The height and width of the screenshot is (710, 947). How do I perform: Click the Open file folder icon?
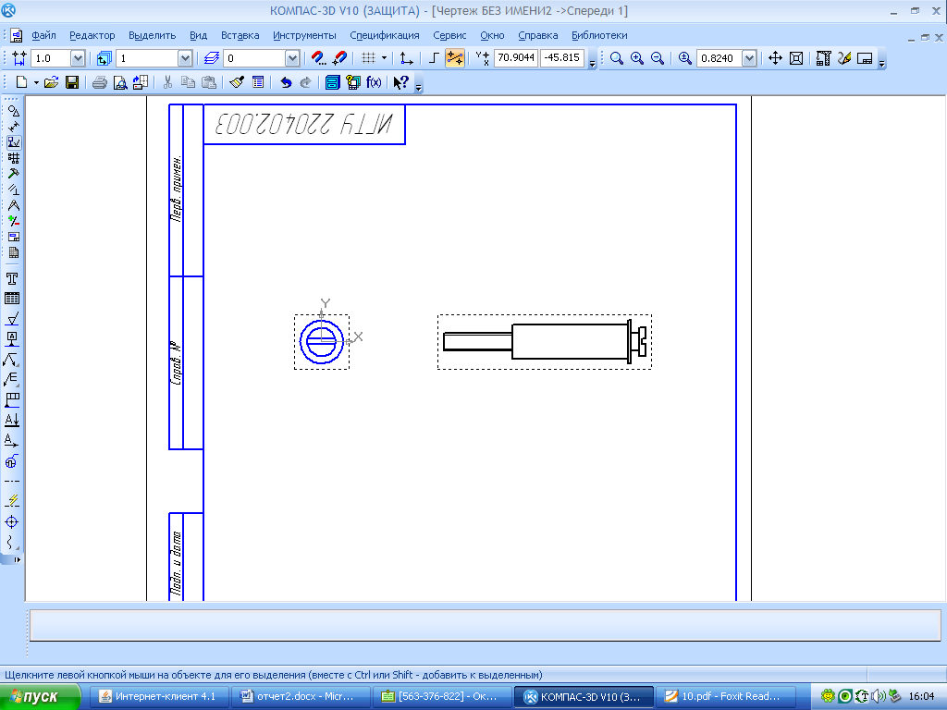[x=52, y=82]
